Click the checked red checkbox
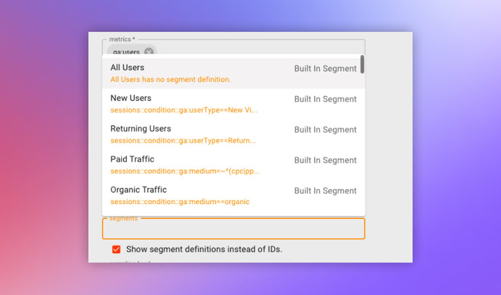Screen dimensions: 501x295 coord(116,249)
